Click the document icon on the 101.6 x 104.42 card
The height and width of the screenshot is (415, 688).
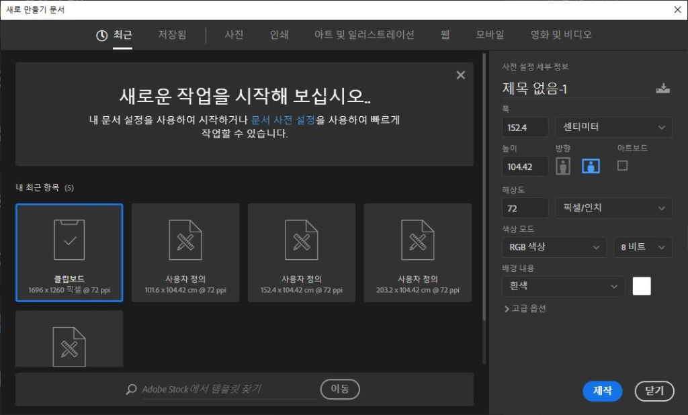[185, 240]
